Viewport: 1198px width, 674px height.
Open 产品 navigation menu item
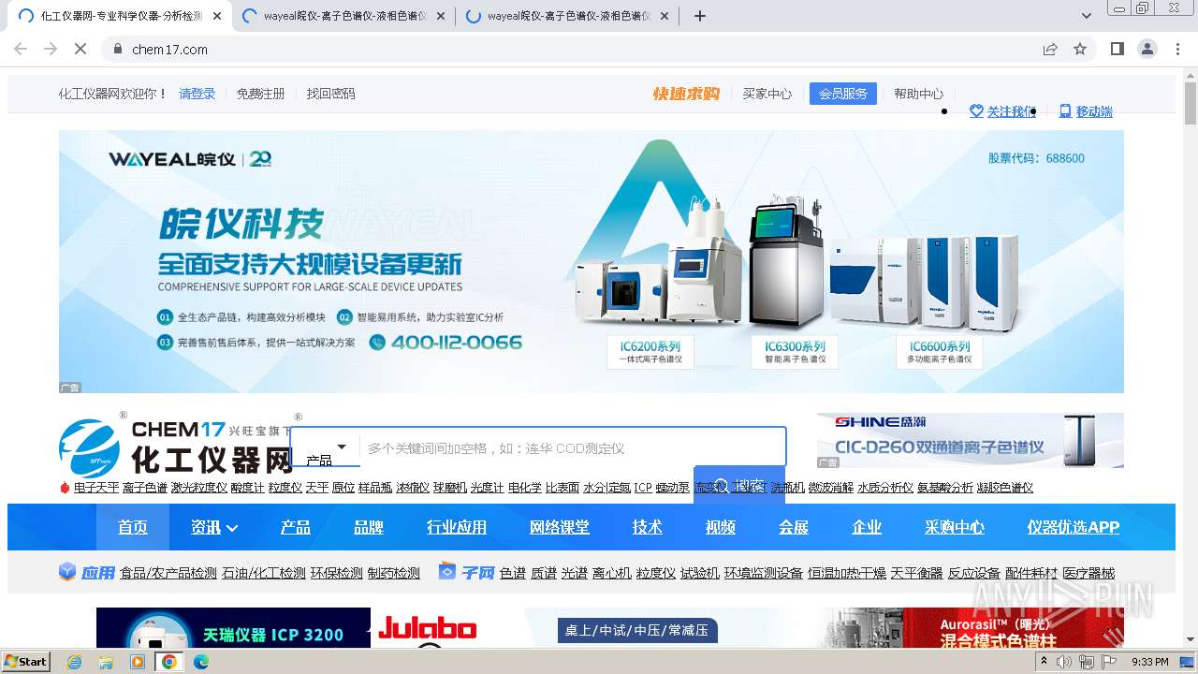pyautogui.click(x=296, y=527)
